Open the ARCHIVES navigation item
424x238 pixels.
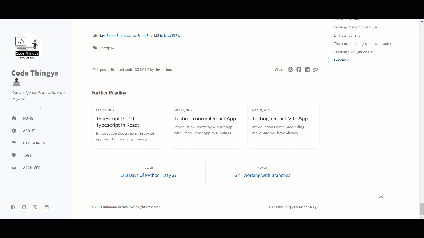[31, 168]
